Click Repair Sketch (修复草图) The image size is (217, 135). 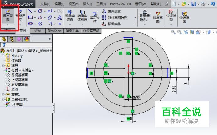click(x=158, y=17)
